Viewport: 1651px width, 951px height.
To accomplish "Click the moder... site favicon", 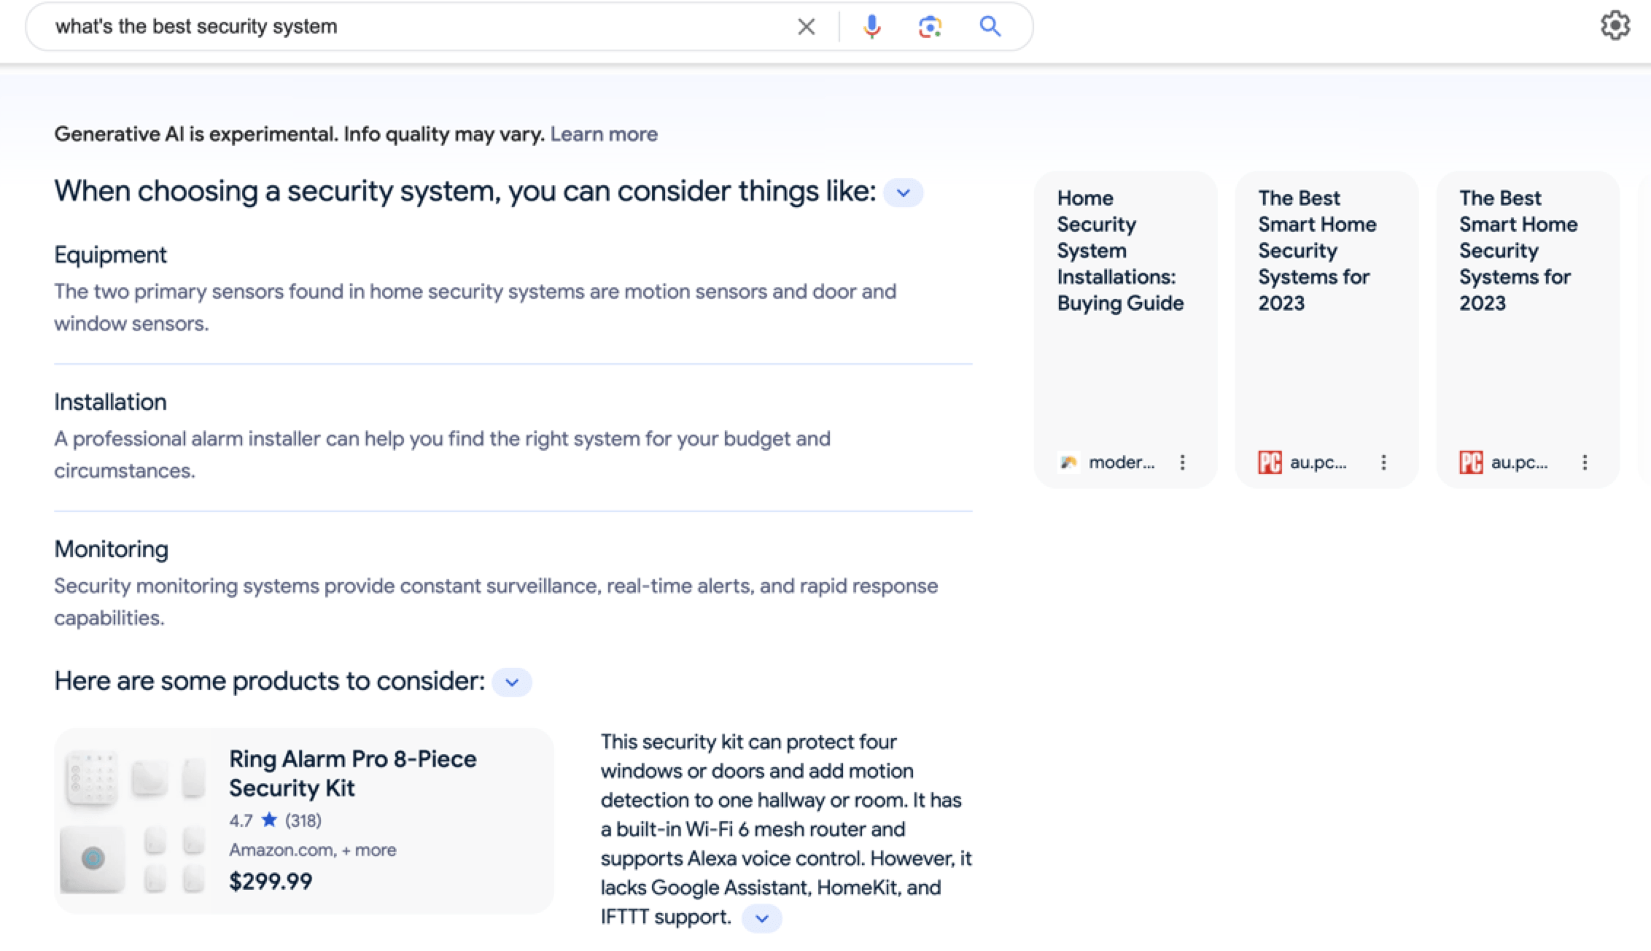I will coord(1069,462).
